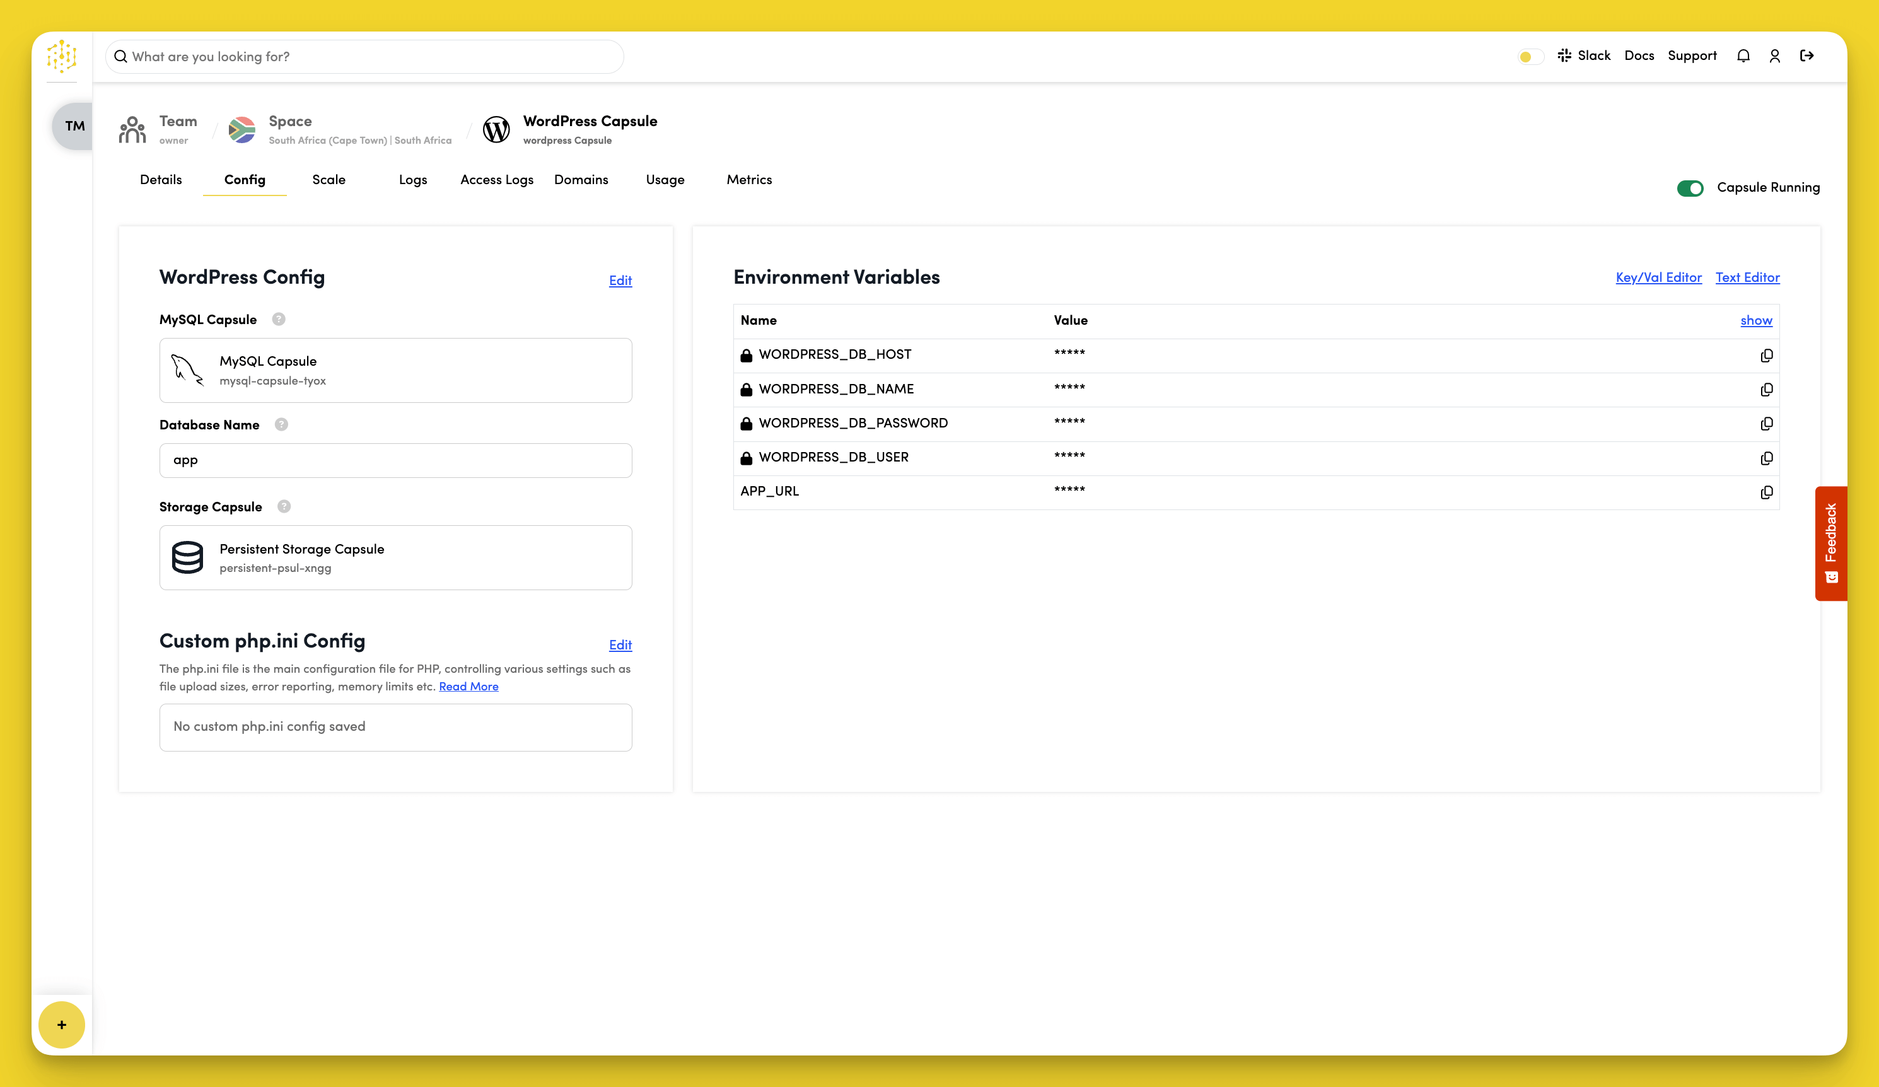Show hidden environment variable values

pos(1756,320)
